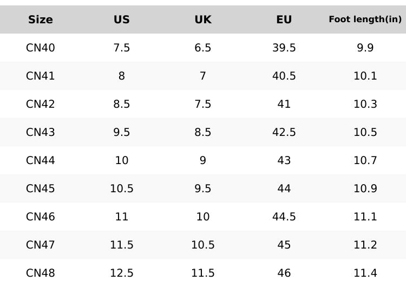This screenshot has height=287, width=406.
Task: Select the CN42 size cell
Action: [41, 104]
